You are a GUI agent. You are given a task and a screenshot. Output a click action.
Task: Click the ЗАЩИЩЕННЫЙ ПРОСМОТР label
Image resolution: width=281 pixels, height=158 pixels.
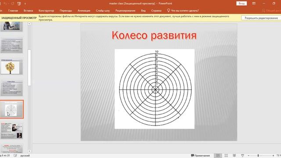pos(19,18)
